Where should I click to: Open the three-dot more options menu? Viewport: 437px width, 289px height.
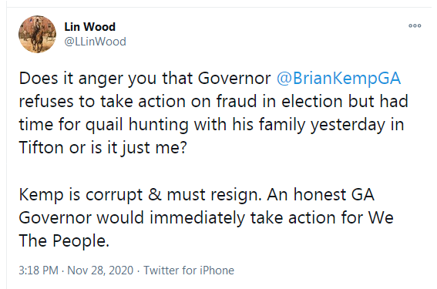415,25
